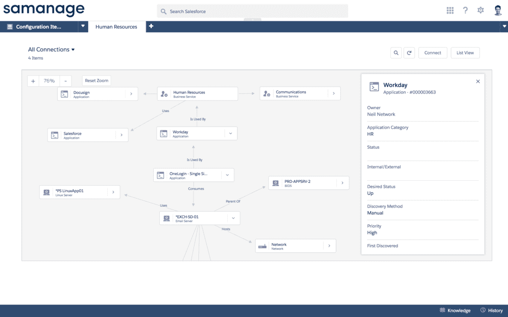Click the Desired Status Up value
This screenshot has width=508, height=317.
(x=370, y=193)
